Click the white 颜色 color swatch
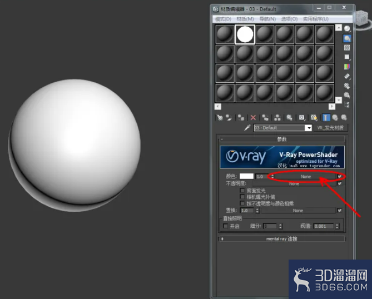Viewport: 372px width, 299px height. (246, 176)
